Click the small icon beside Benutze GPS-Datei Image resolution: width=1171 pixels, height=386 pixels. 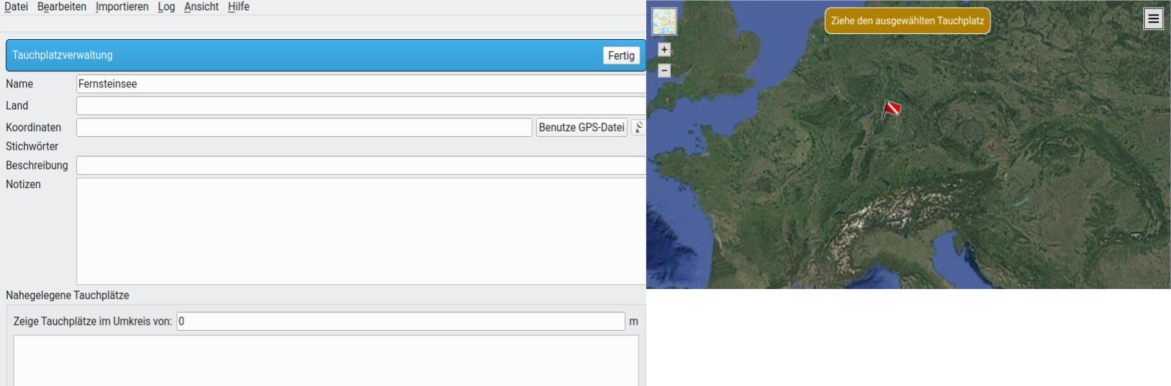pos(639,127)
